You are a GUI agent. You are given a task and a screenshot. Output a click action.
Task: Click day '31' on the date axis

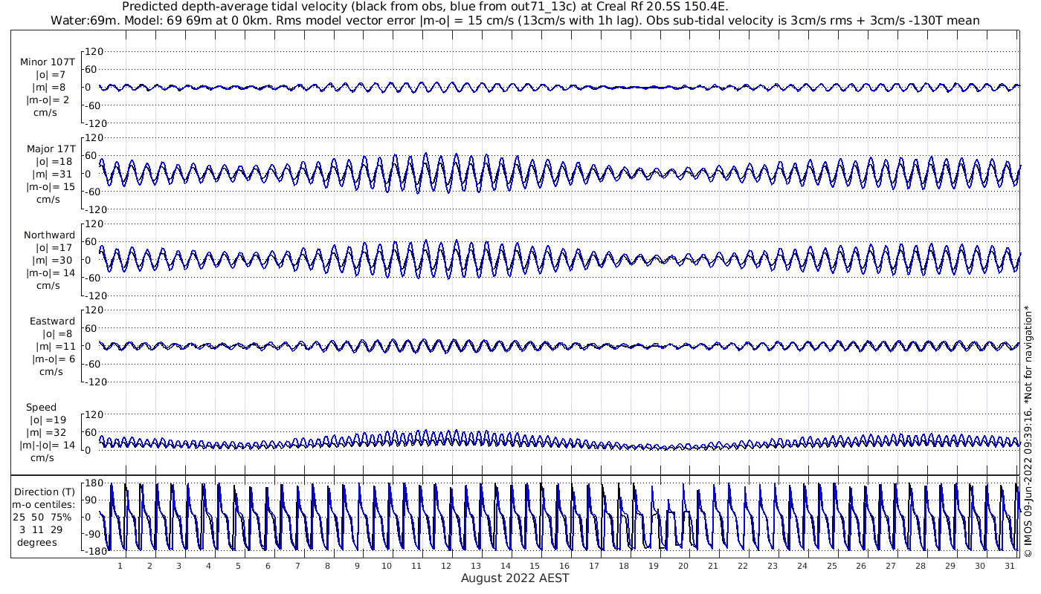pos(1010,566)
